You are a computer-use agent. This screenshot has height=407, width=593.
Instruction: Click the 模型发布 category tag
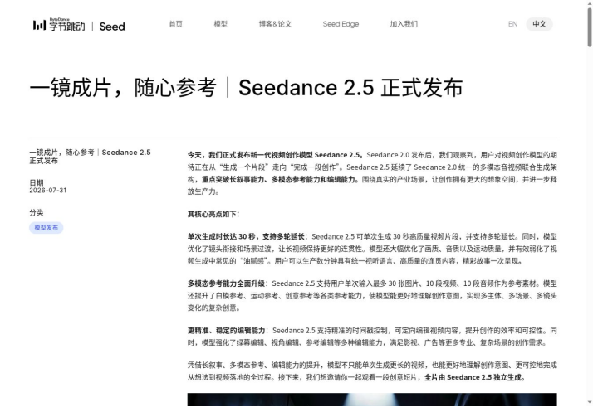(47, 228)
